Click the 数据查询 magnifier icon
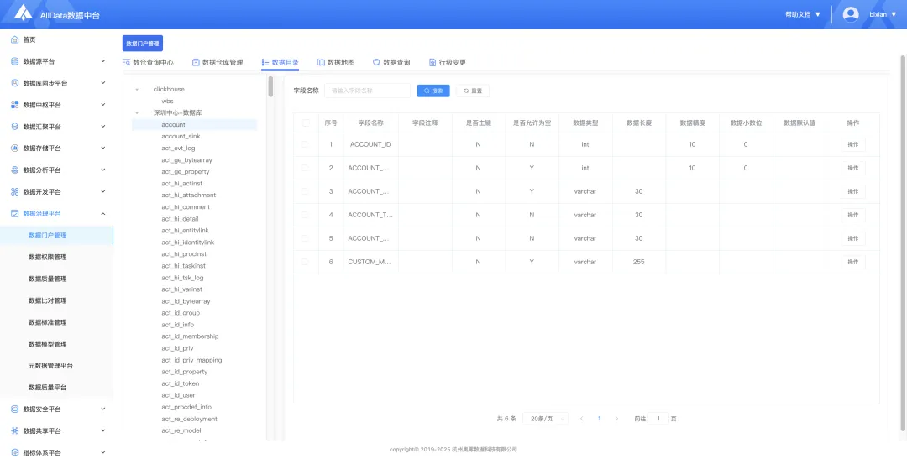 (376, 62)
